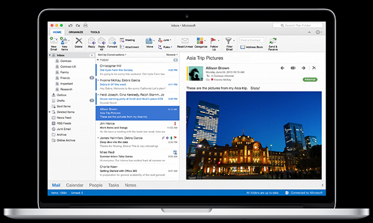The height and width of the screenshot is (223, 373).
Task: Reply to the selected email
Action: tap(91, 43)
